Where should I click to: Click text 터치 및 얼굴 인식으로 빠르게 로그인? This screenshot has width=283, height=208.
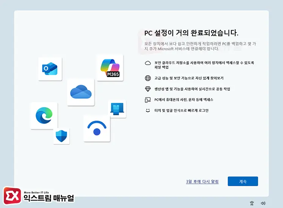(181, 110)
